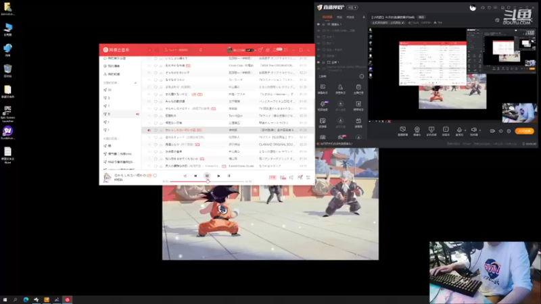This screenshot has height=304, width=541.
Task: Click the volume speaker icon in NetEase player bar
Action: point(291,178)
